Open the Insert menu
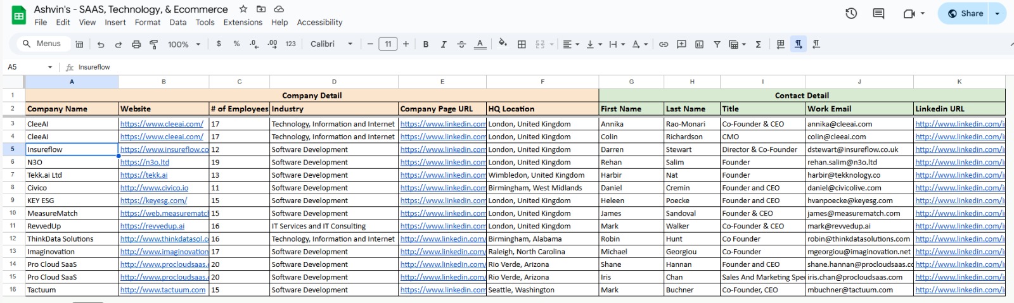The width and height of the screenshot is (1014, 303). click(x=115, y=22)
